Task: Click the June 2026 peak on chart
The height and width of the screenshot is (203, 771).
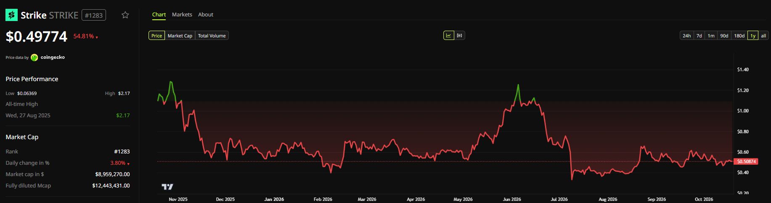Action: (x=518, y=85)
